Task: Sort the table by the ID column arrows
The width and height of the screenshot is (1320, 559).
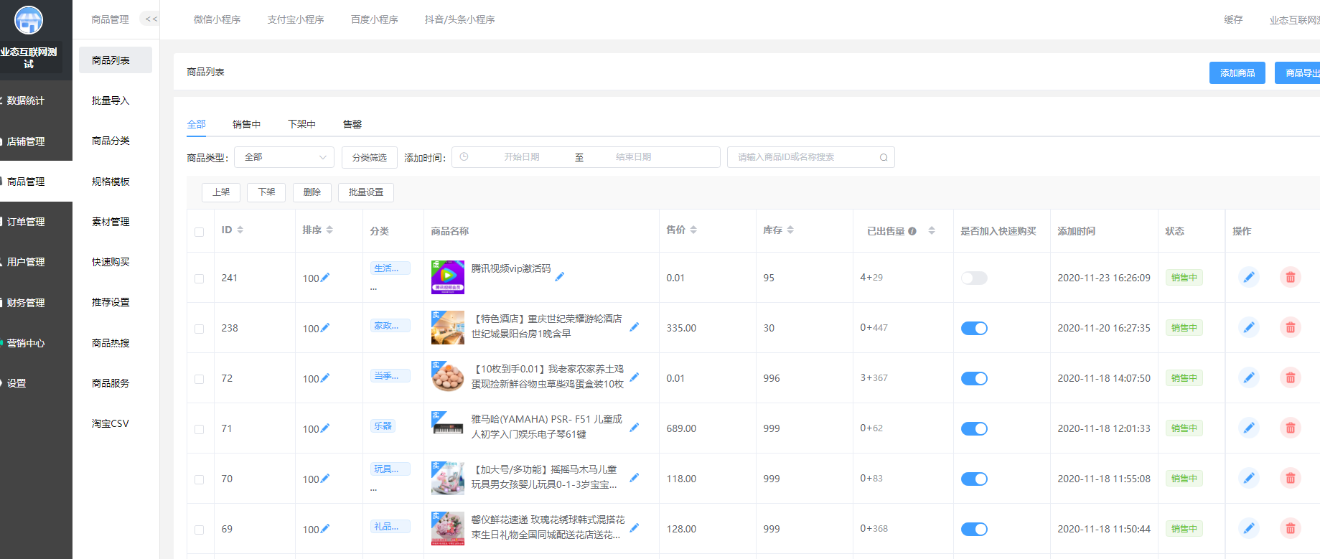Action: (240, 230)
